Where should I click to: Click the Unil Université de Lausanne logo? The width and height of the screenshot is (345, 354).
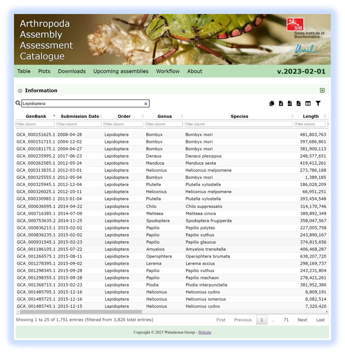coord(311,51)
